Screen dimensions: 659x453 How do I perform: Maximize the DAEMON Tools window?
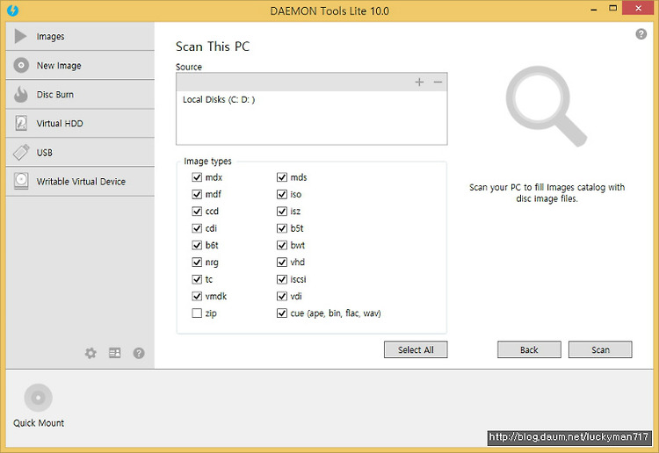pyautogui.click(x=612, y=9)
